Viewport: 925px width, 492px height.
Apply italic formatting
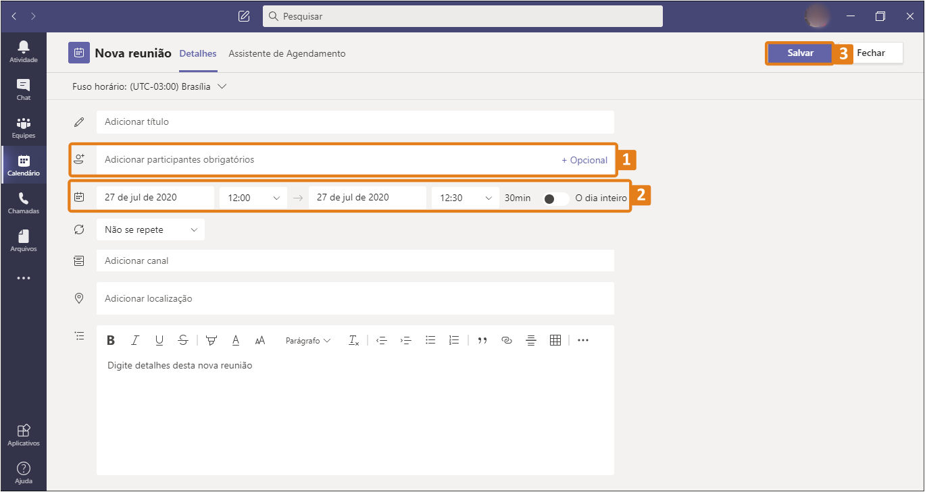[x=135, y=341]
